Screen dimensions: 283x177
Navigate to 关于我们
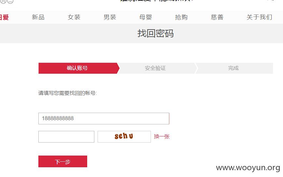[x=259, y=17]
